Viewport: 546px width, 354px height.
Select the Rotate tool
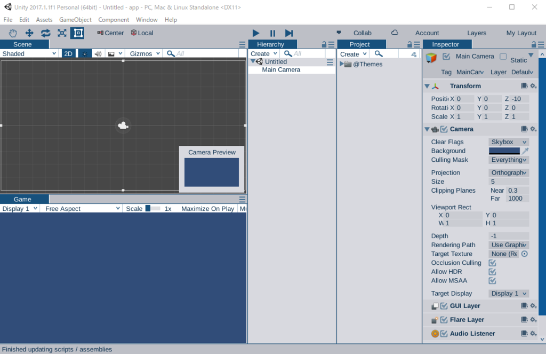[x=45, y=33]
